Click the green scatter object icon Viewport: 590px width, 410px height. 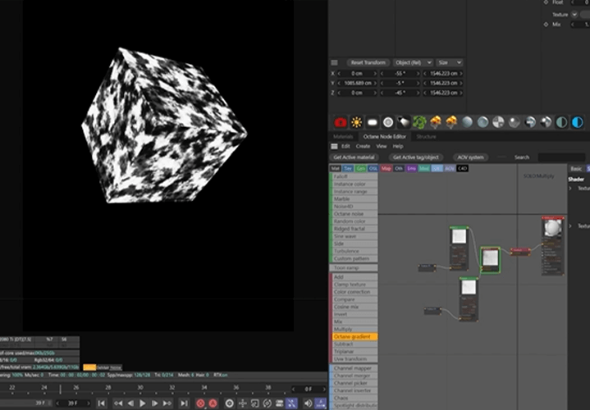click(419, 122)
